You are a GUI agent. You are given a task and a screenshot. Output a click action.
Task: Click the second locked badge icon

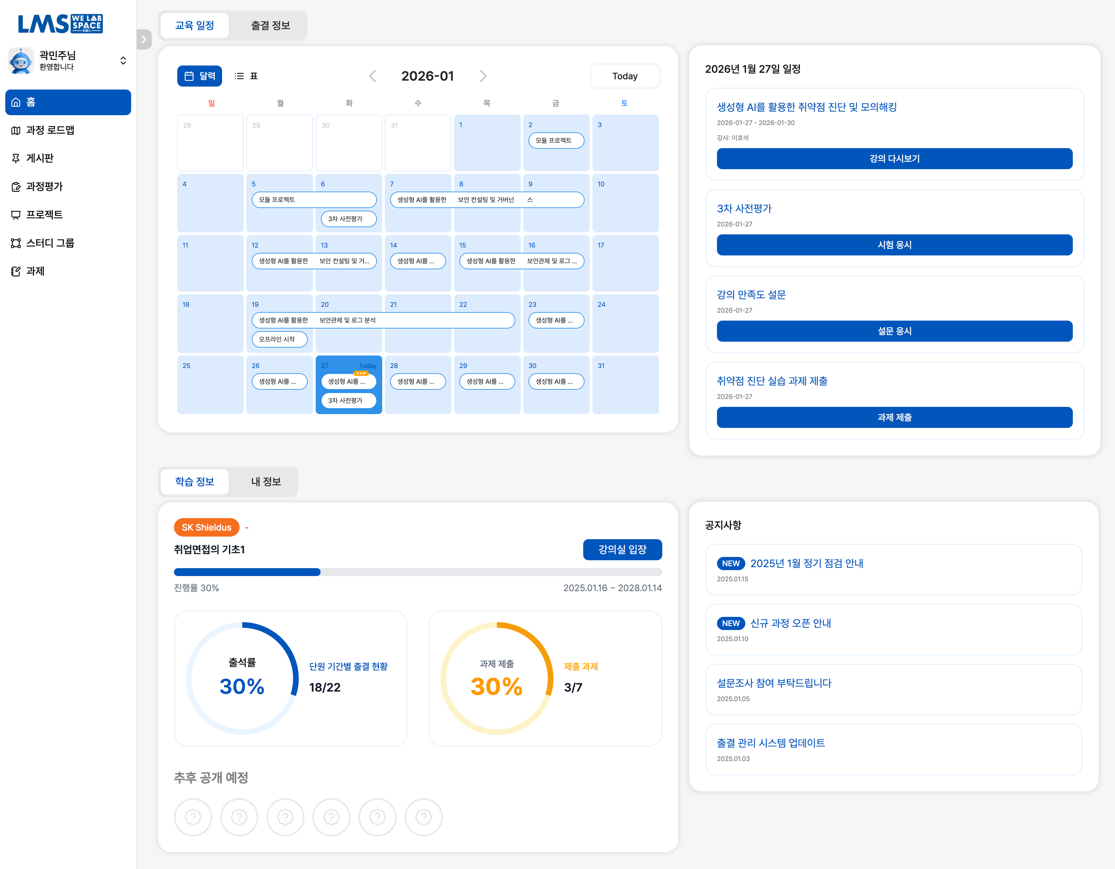tap(239, 817)
